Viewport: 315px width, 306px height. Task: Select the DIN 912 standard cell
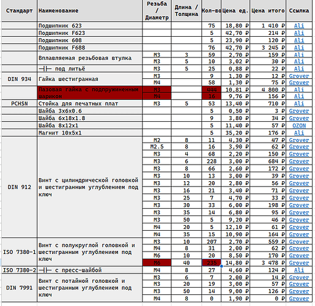click(19, 187)
